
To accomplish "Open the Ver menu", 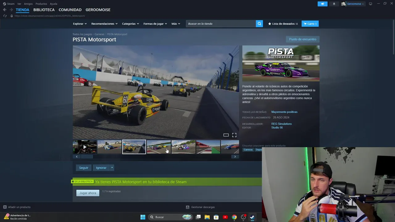I will tap(19, 4).
